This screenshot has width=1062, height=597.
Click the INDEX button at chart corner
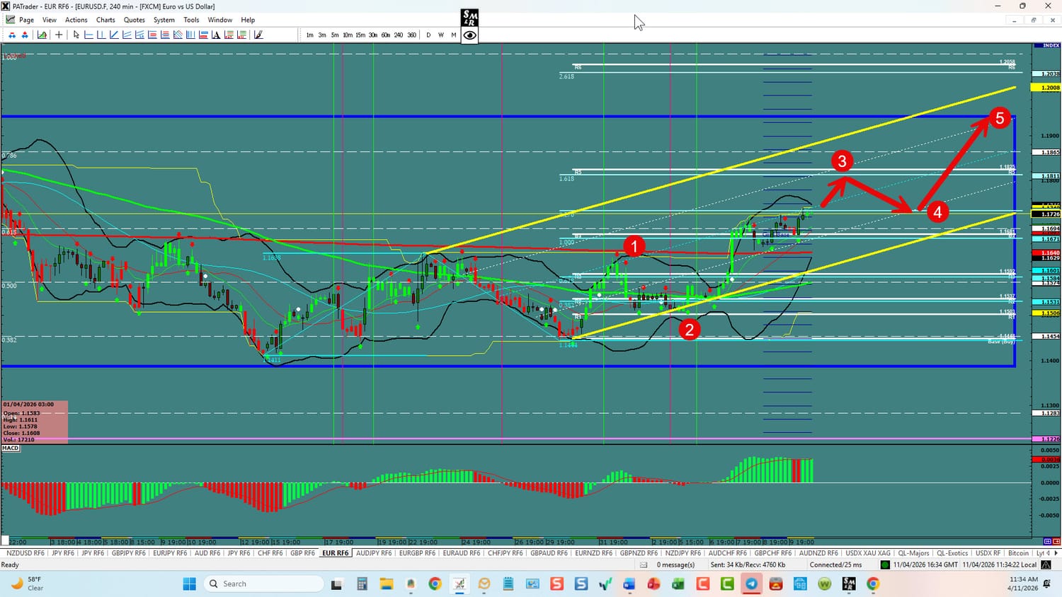click(x=1051, y=46)
